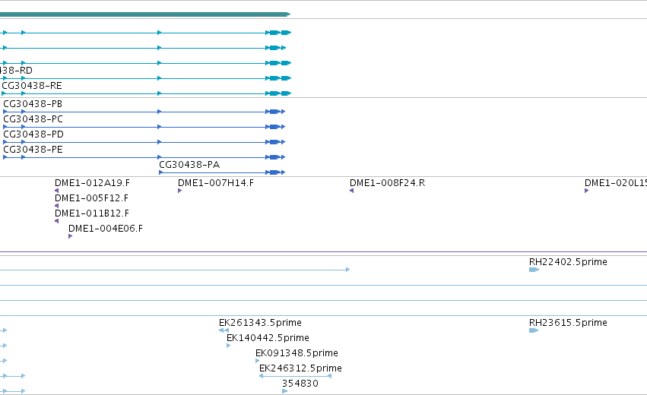Open the DME1-004E06.F label
This screenshot has width=647, height=395.
(x=106, y=229)
